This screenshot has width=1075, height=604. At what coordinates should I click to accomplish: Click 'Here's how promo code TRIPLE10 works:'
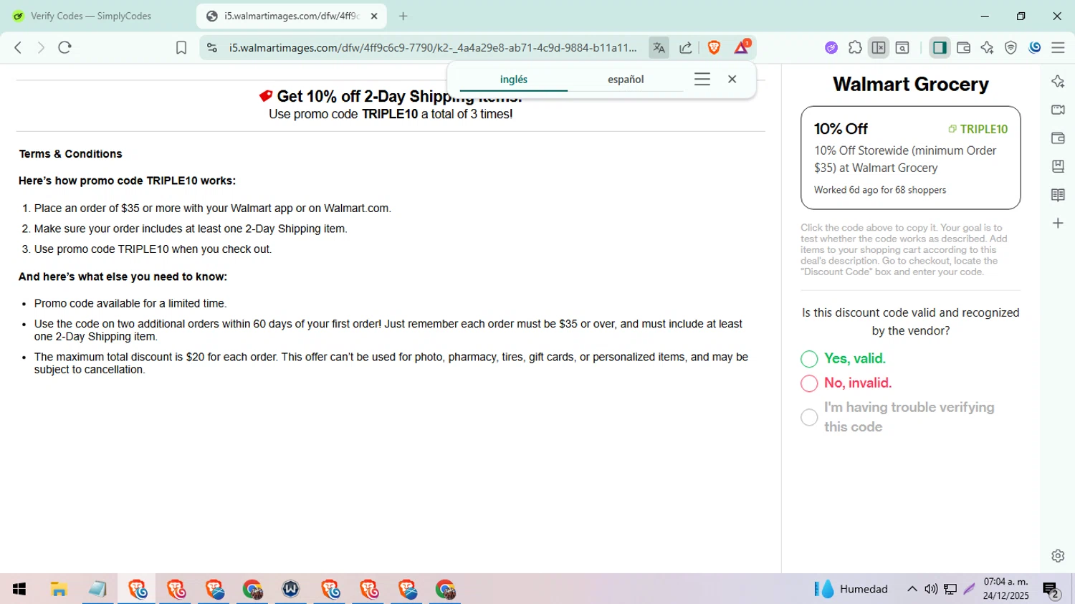click(x=127, y=181)
